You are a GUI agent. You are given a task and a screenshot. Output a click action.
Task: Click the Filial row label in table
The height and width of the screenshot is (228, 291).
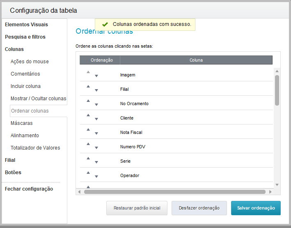tap(124, 89)
